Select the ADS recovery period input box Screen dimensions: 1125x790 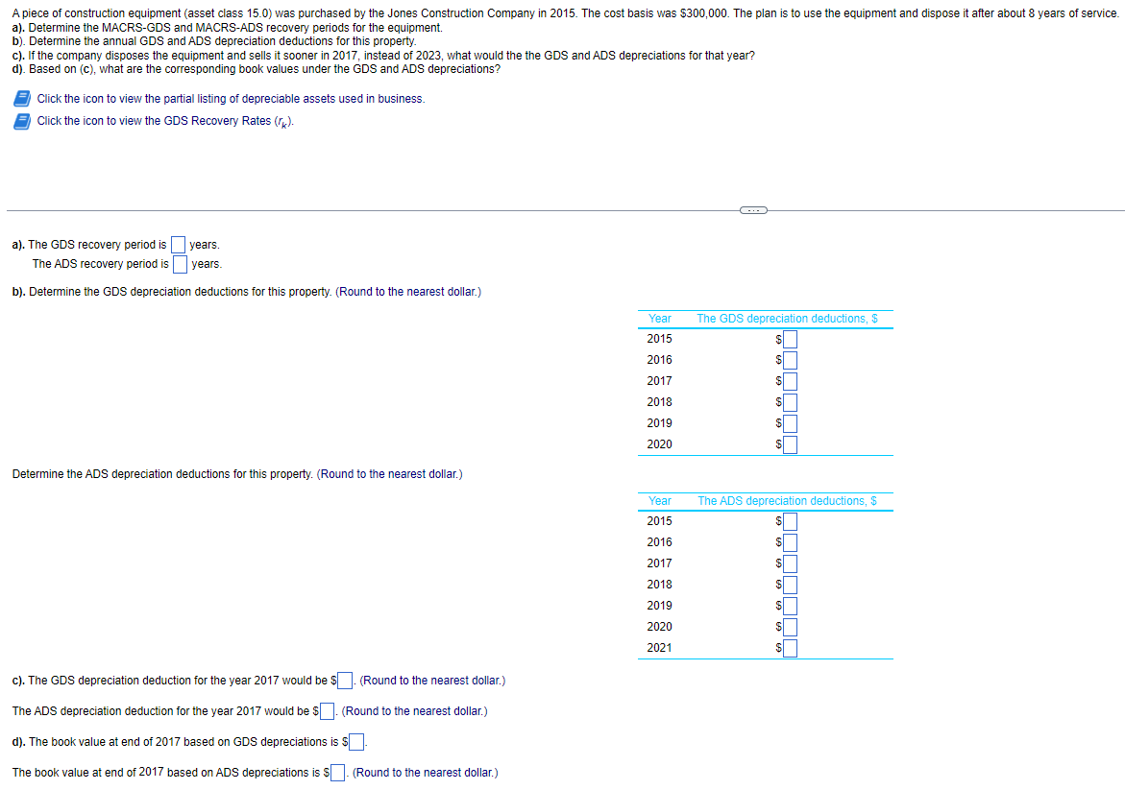[x=180, y=265]
